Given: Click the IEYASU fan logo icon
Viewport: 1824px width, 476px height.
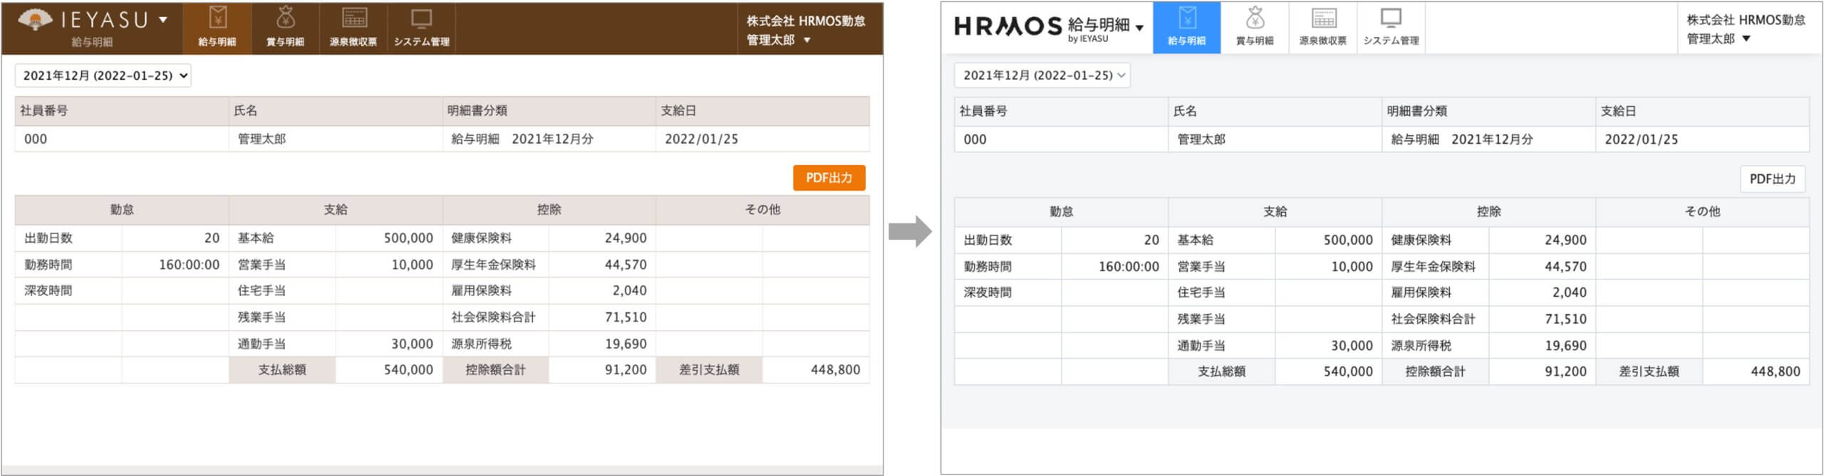Looking at the screenshot, I should [35, 20].
